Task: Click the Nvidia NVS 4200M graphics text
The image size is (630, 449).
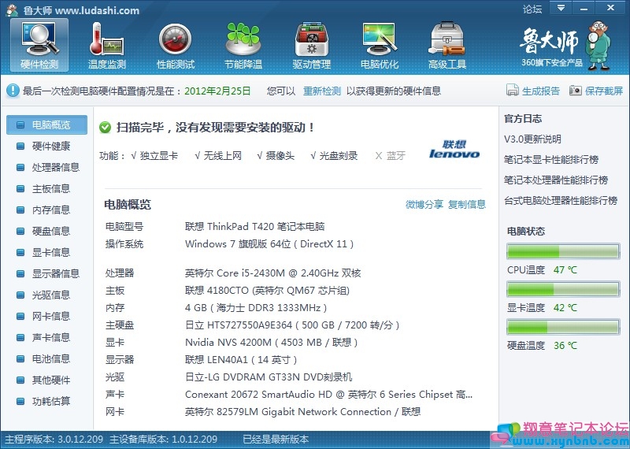Action: click(271, 343)
